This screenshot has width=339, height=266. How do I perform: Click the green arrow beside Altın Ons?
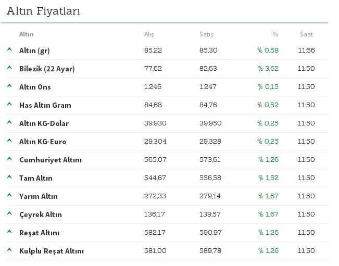tap(9, 86)
